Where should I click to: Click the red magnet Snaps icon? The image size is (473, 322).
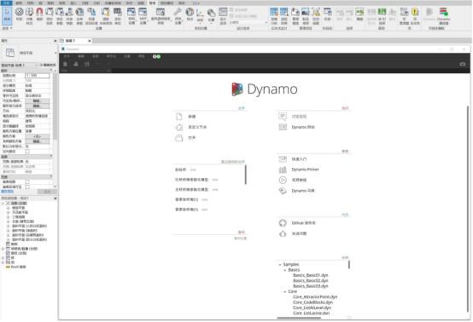[x=39, y=14]
